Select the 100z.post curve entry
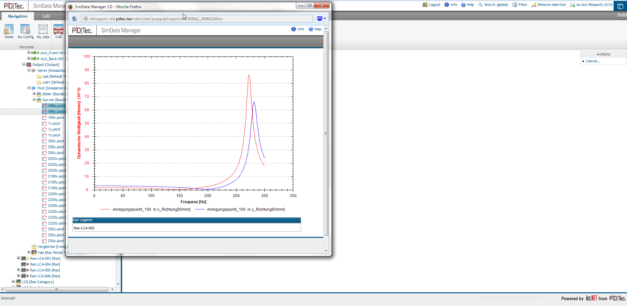This screenshot has height=306, width=627. click(54, 117)
